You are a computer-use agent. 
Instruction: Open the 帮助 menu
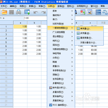103,6
